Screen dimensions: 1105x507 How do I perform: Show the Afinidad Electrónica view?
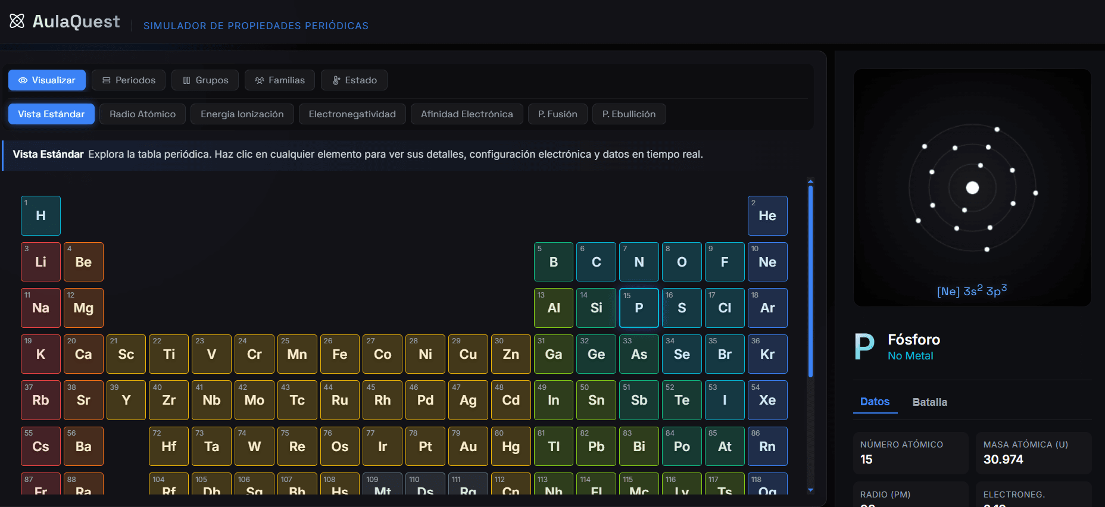467,114
